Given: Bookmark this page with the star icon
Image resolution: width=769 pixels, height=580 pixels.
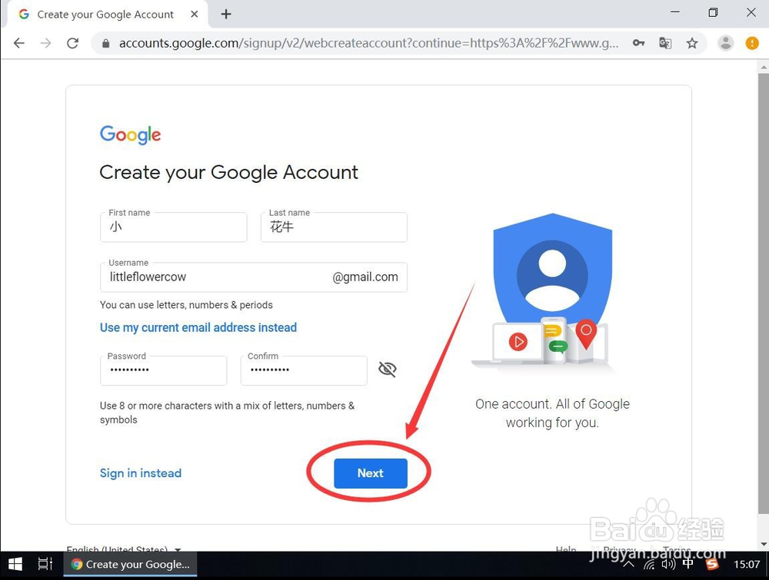Looking at the screenshot, I should (692, 43).
